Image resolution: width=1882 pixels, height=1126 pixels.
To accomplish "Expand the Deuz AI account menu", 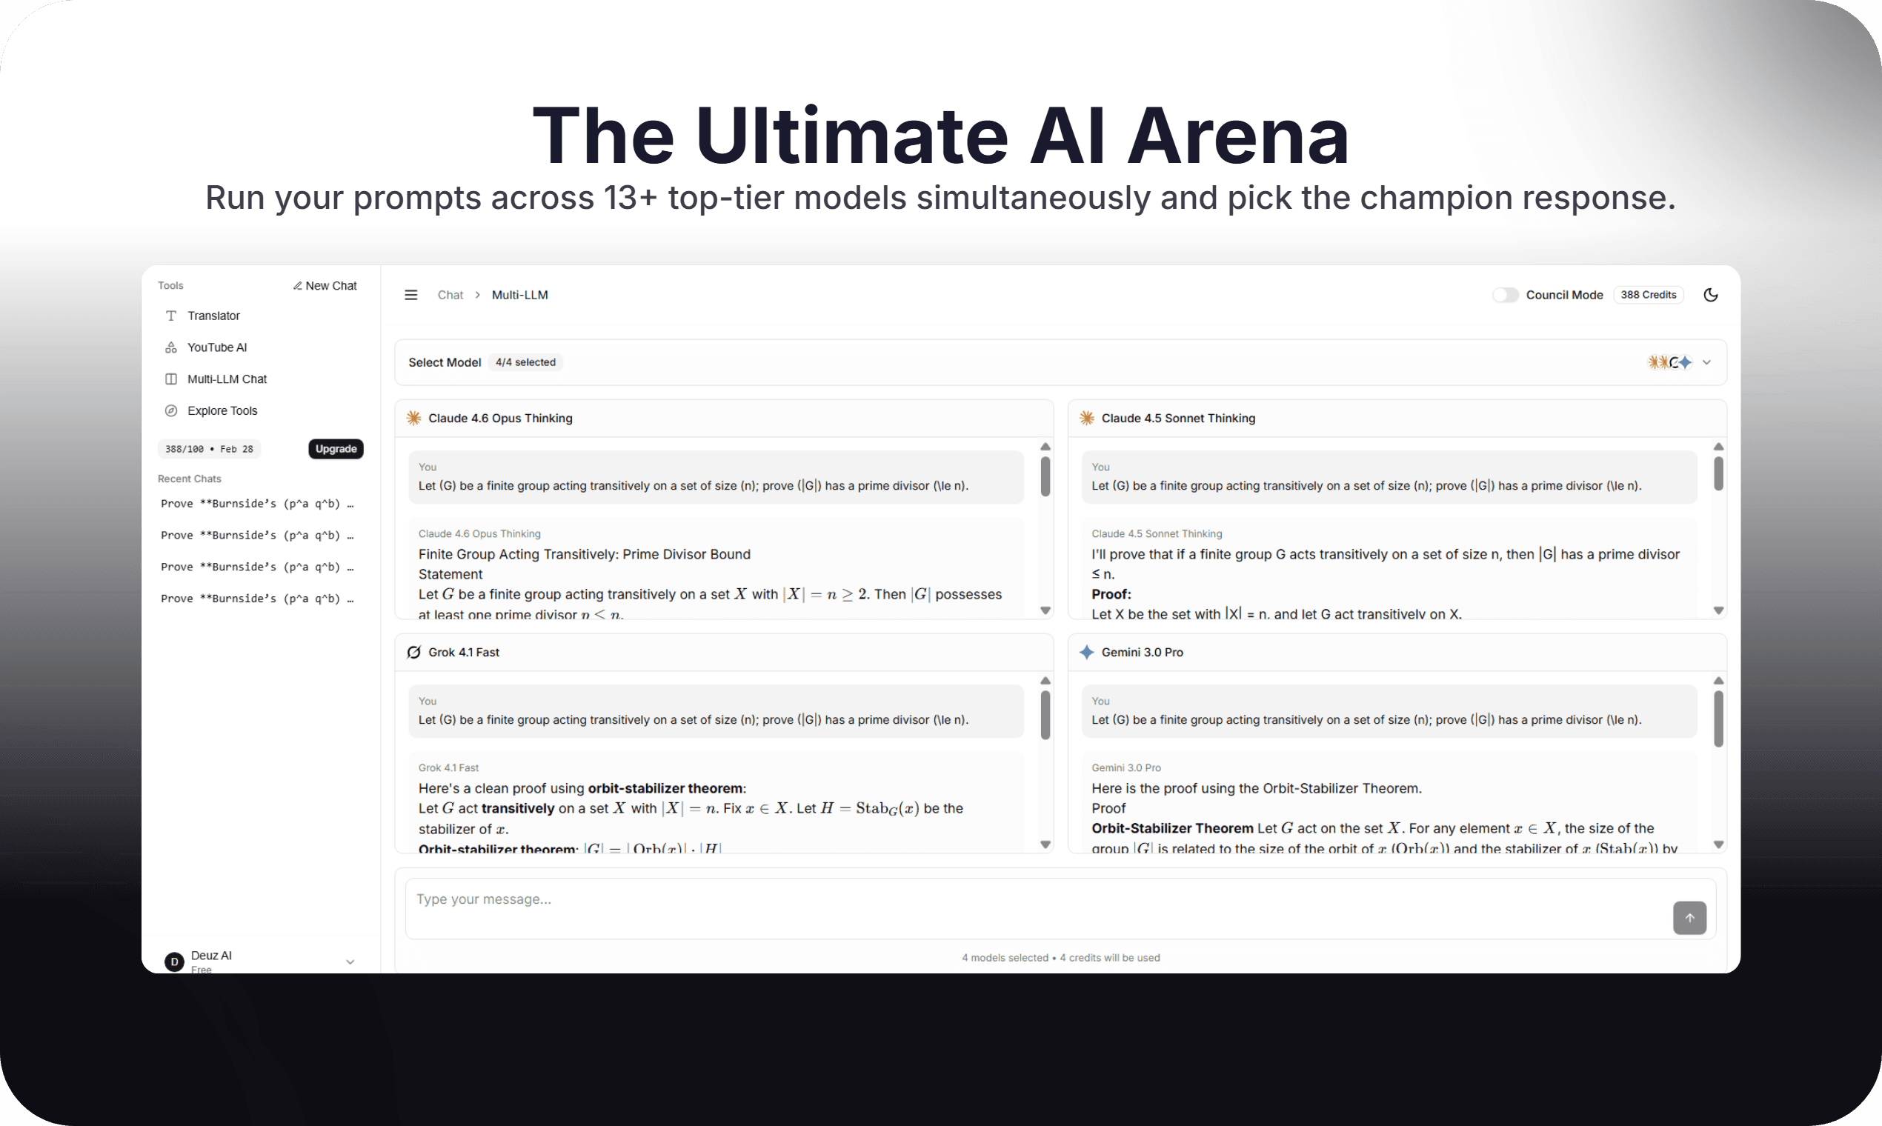I will click(x=350, y=962).
